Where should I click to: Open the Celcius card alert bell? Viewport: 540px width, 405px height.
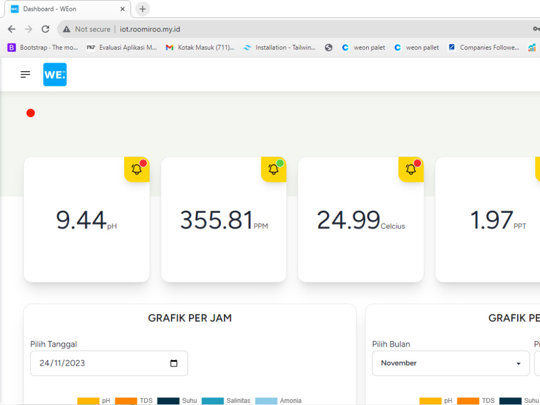coord(411,170)
